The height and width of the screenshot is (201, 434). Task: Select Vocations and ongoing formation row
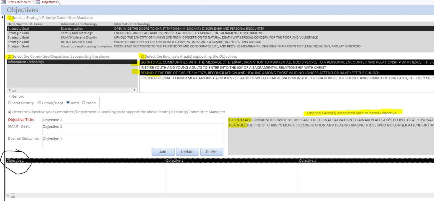pyautogui.click(x=220, y=46)
